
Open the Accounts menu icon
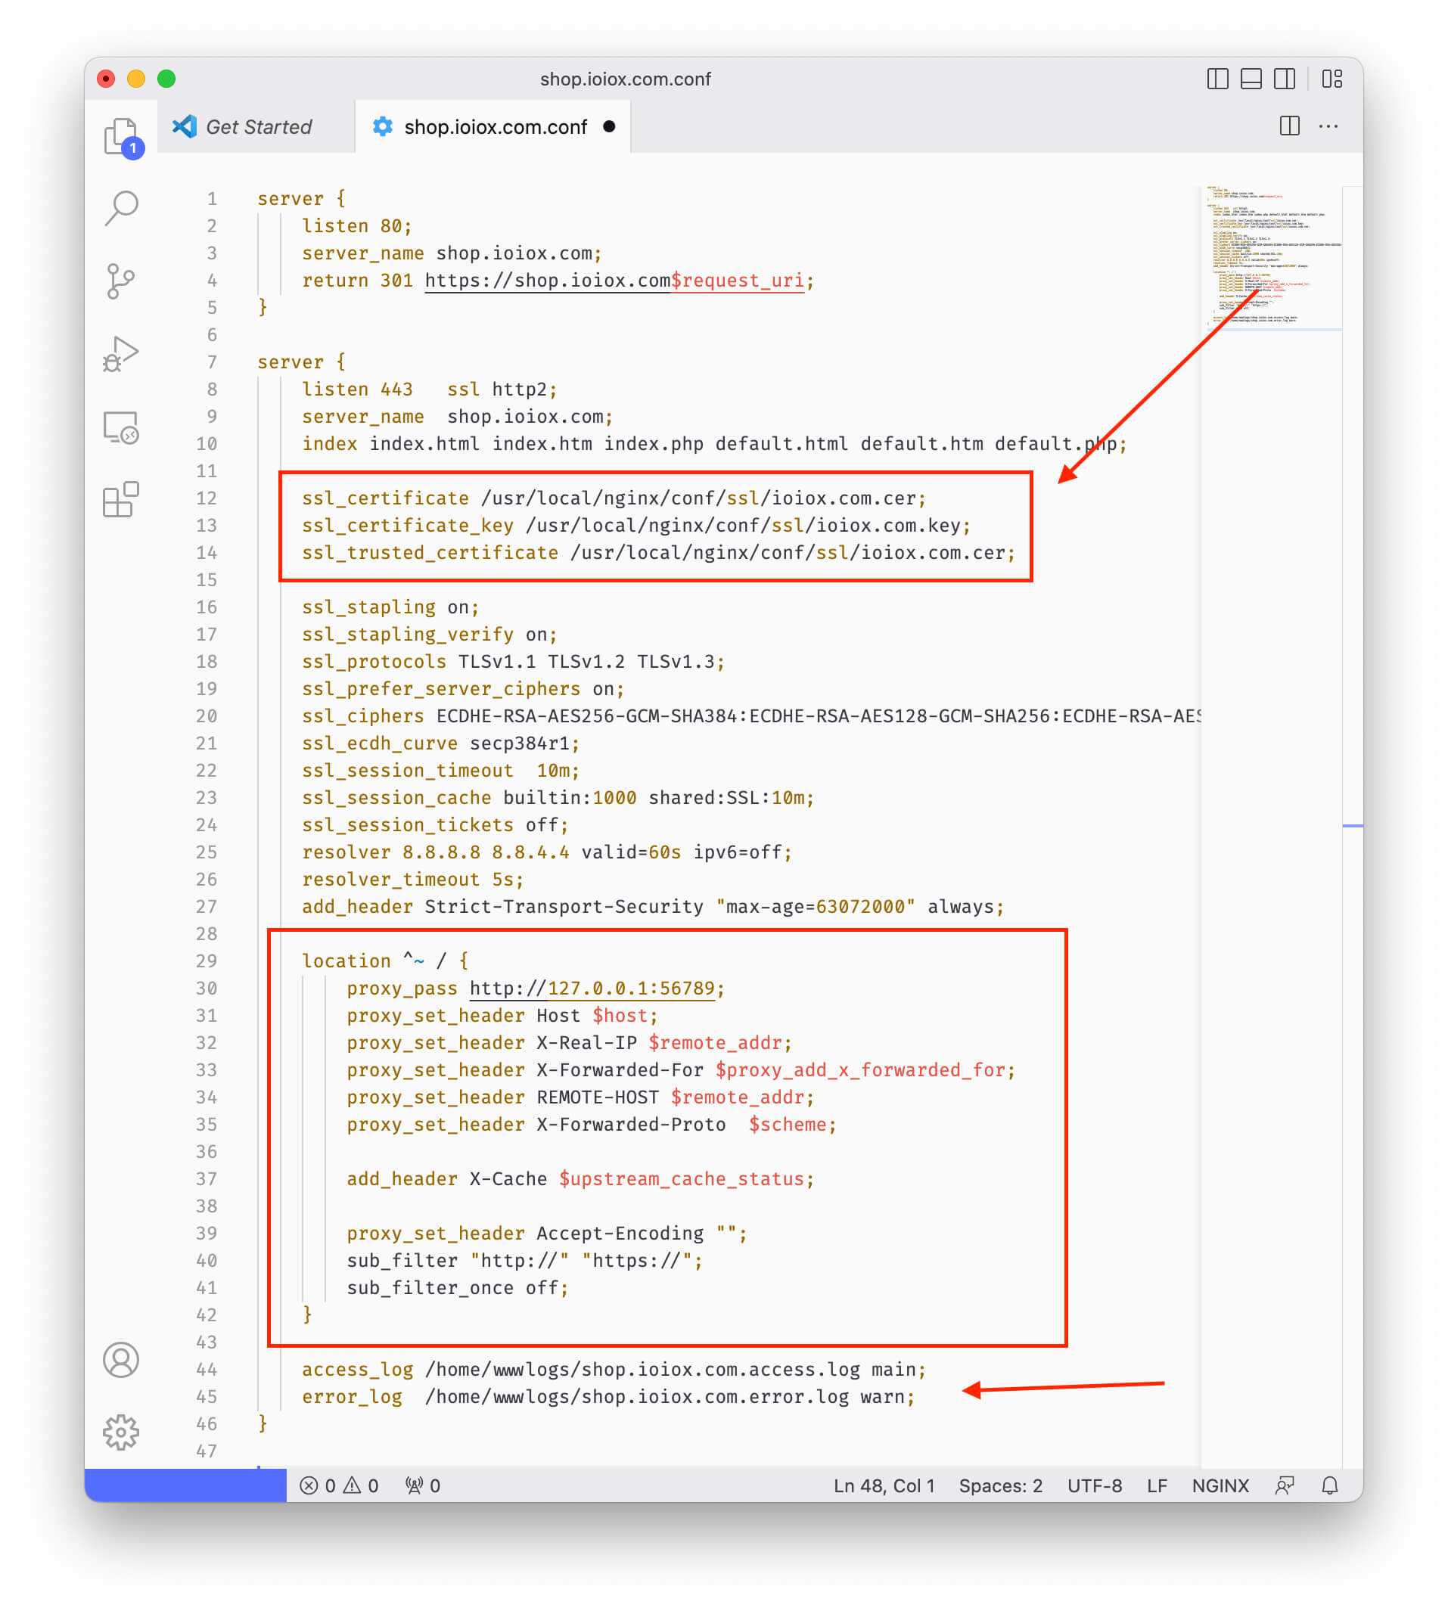tap(121, 1359)
